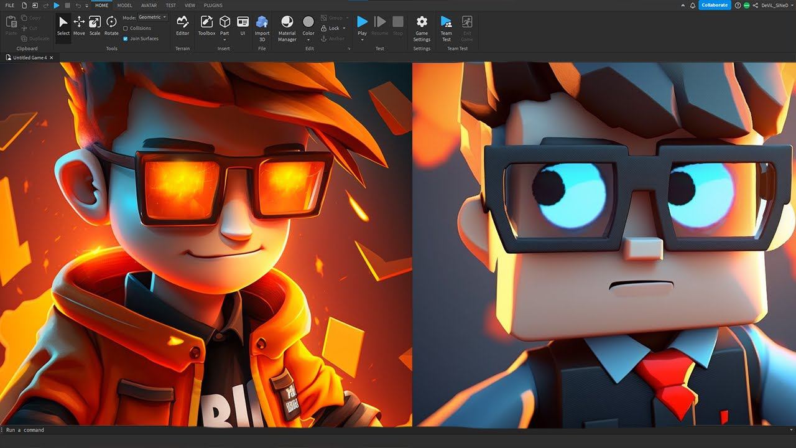The image size is (796, 448).
Task: Switch to the MODEL ribbon tab
Action: tap(124, 5)
